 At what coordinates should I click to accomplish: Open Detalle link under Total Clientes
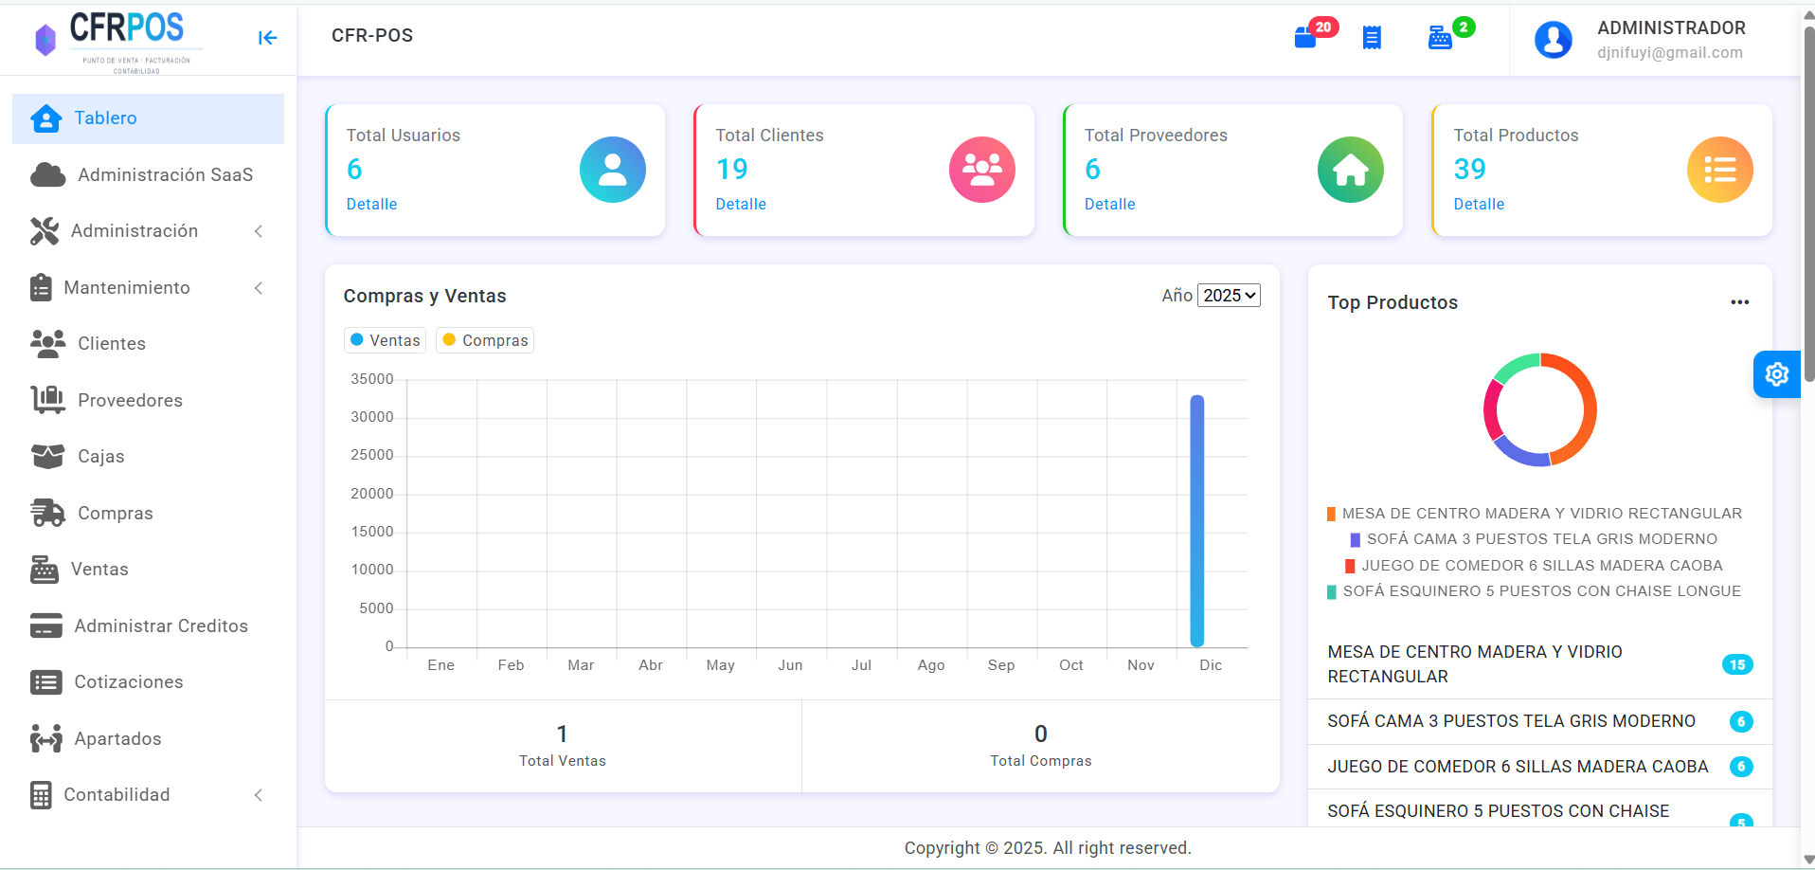[x=741, y=205]
